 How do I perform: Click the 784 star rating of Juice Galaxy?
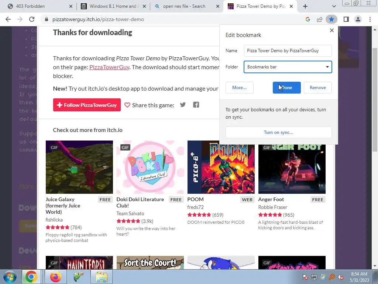click(x=63, y=227)
